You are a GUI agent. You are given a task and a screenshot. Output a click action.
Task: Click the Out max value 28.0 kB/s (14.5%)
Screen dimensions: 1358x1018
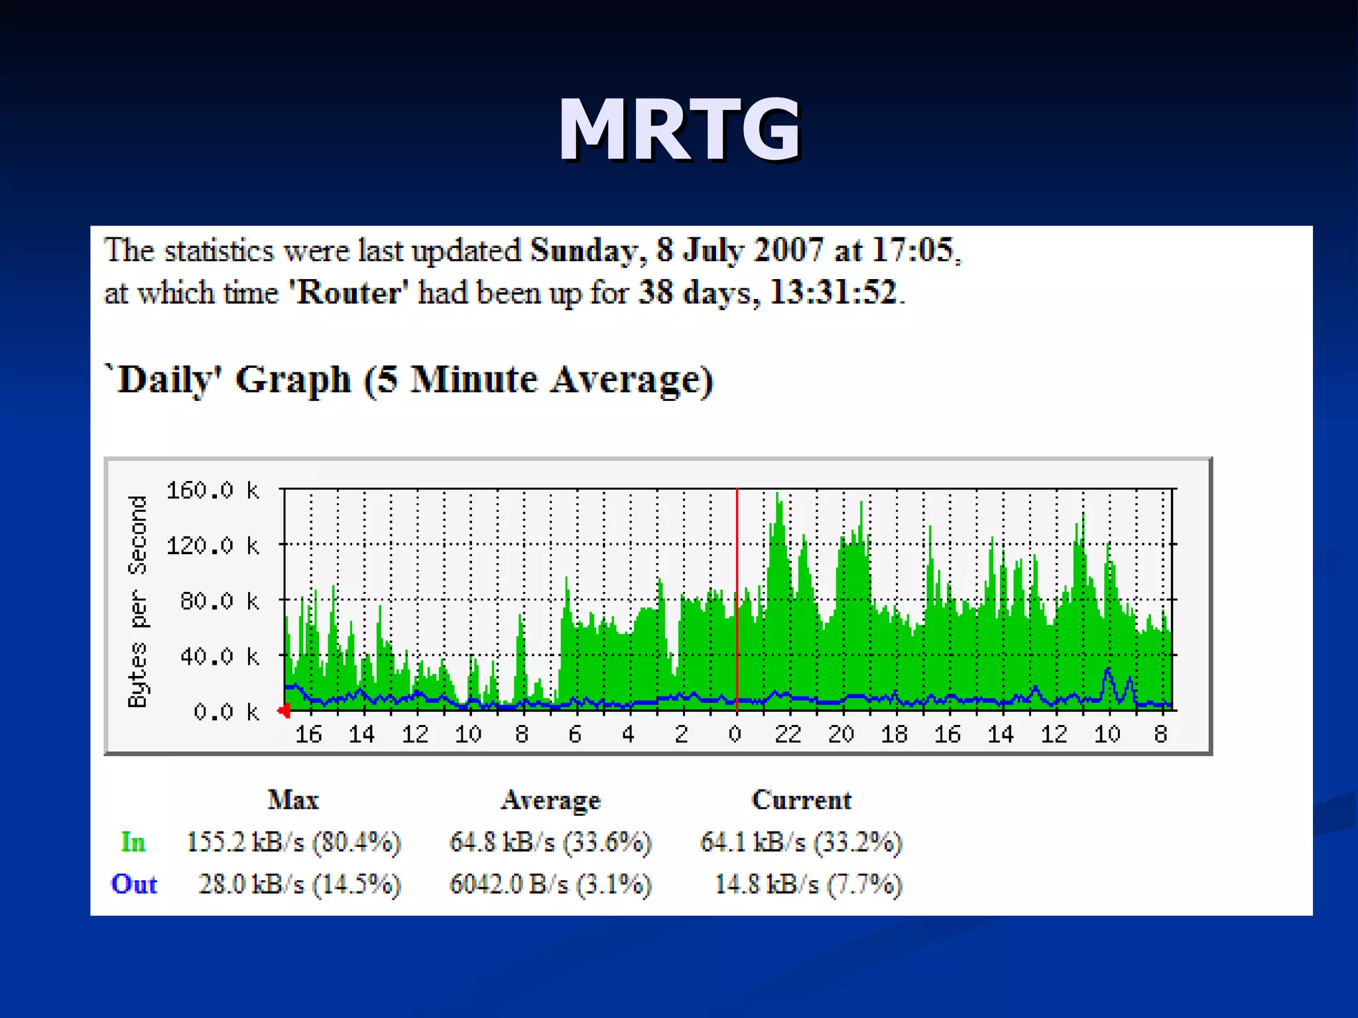pos(300,884)
